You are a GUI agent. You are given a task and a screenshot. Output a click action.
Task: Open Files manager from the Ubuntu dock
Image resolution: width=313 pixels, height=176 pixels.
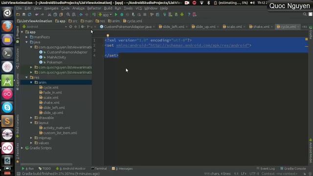(x=7, y=40)
